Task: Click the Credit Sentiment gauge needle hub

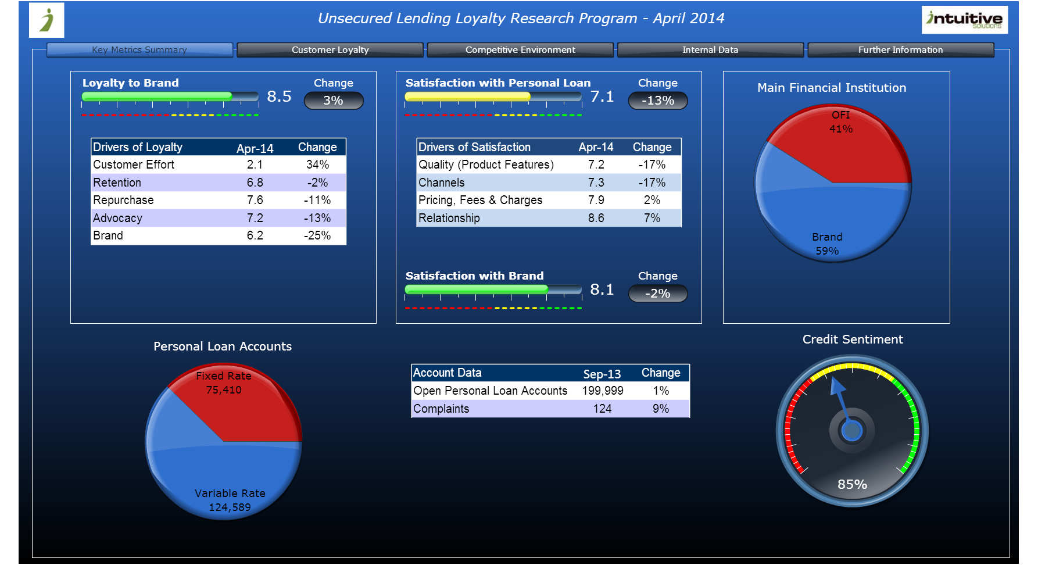Action: click(x=852, y=431)
